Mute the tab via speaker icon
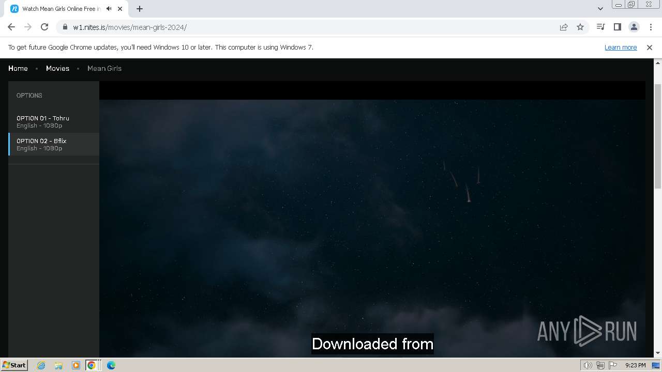 [109, 9]
